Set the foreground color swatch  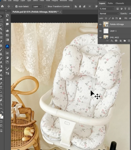(x=1, y=115)
